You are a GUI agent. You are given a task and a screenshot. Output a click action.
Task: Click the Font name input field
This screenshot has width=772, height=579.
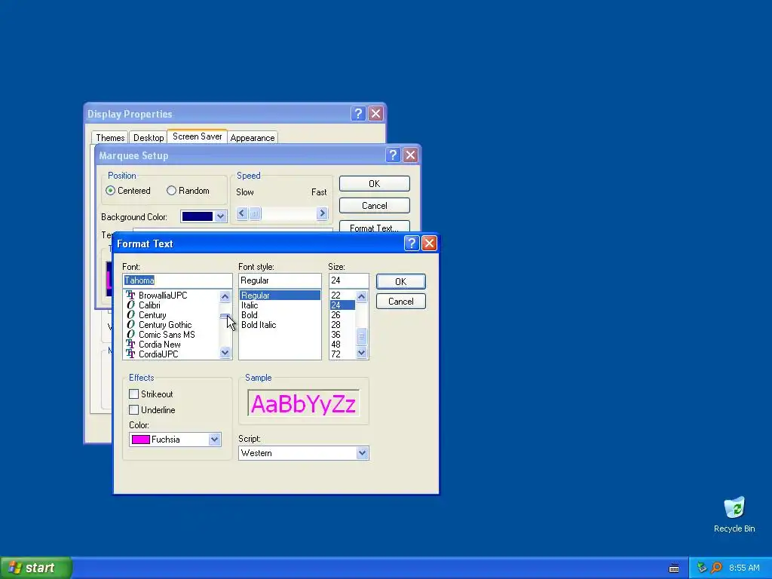177,280
